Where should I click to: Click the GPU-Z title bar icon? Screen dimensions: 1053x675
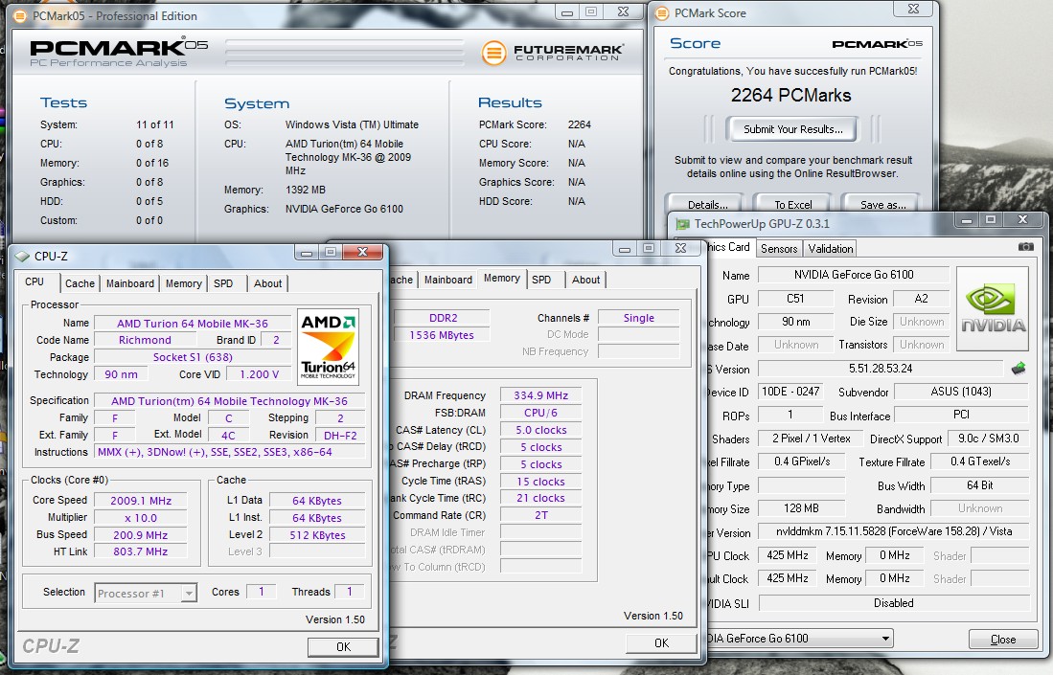683,223
